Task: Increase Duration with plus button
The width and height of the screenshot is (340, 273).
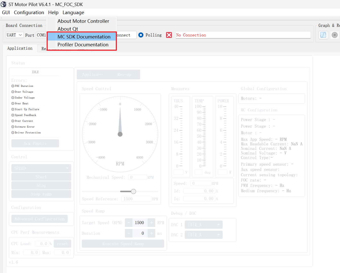Action: click(x=151, y=233)
